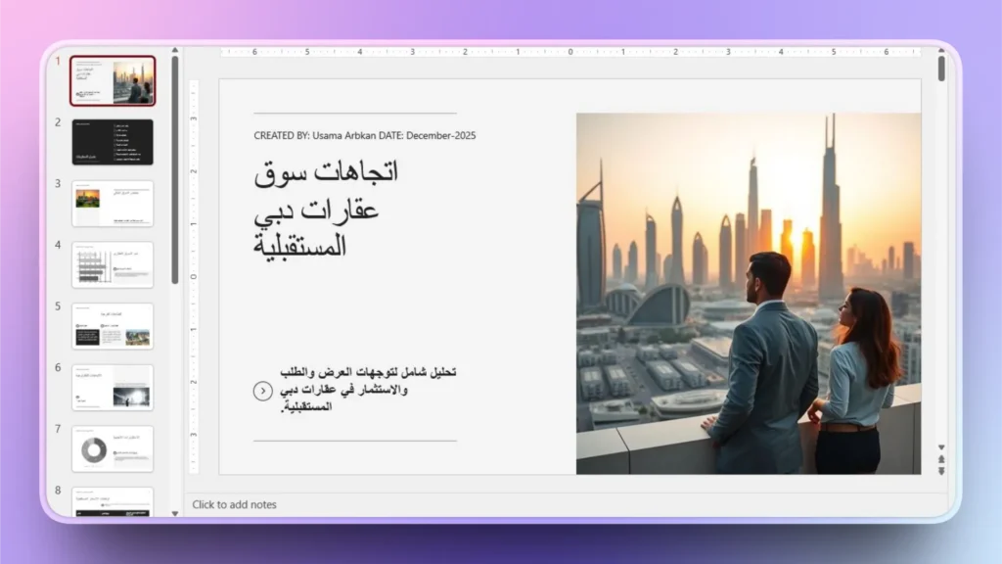Open the slide 4 table thumbnail
This screenshot has width=1002, height=564.
pos(112,264)
